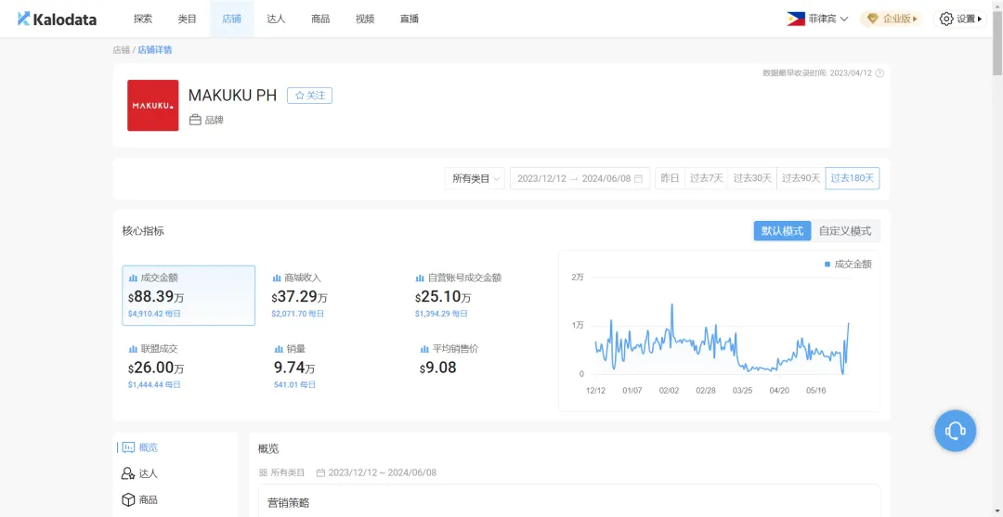Click the Kalodata logo
This screenshot has height=517, width=1003.
click(x=57, y=19)
